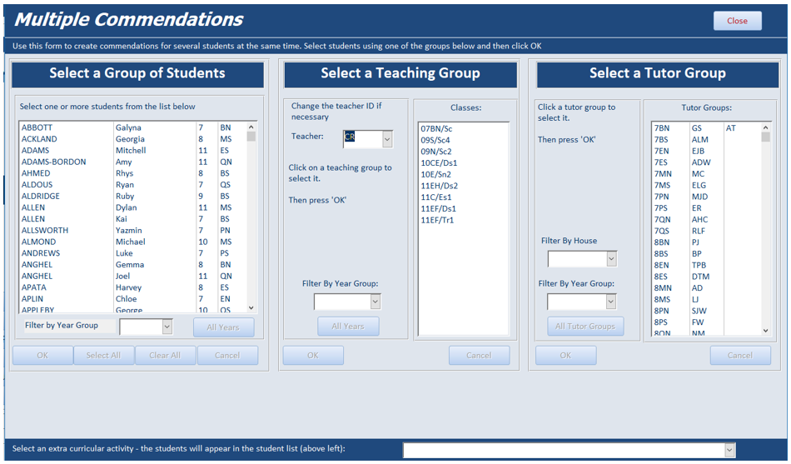This screenshot has width=791, height=464.
Task: Select tutor group 7PS
Action: click(x=707, y=208)
